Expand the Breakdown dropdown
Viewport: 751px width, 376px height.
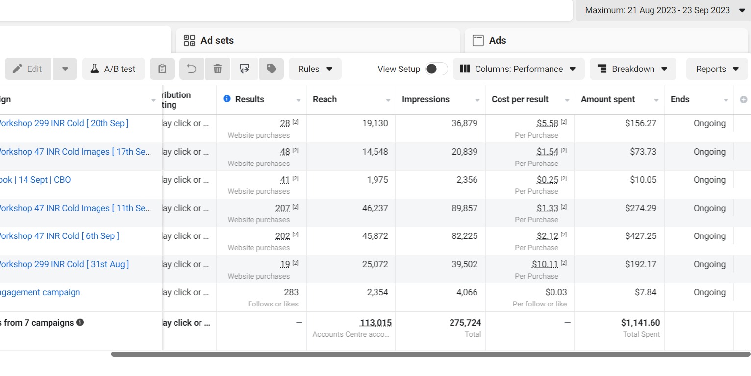[x=633, y=69]
